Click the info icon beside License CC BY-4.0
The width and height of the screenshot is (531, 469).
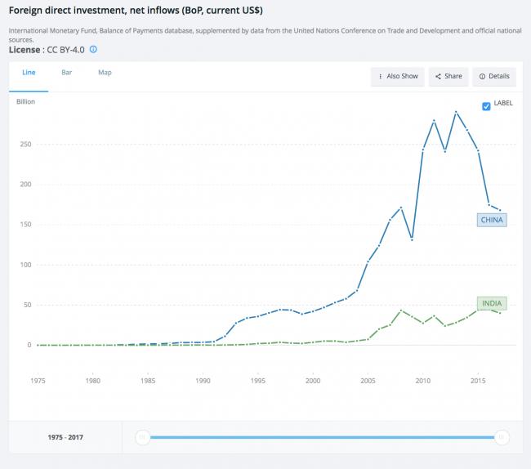93,49
